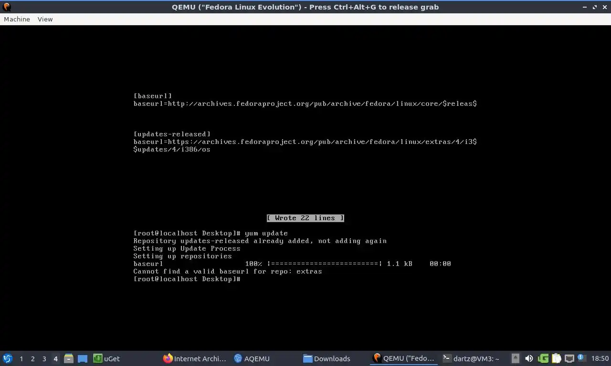Click the '$updates/4/i386/os' line
The width and height of the screenshot is (611, 366).
point(172,149)
